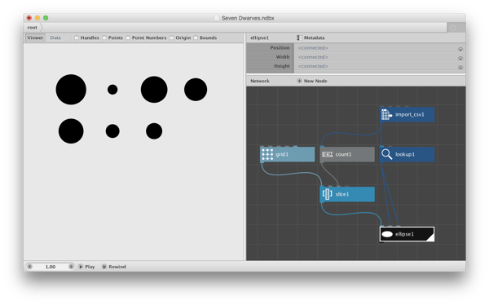Click the Seven Dwarves.ndbx window title
Viewport: 489px width, 305px height.
point(248,18)
